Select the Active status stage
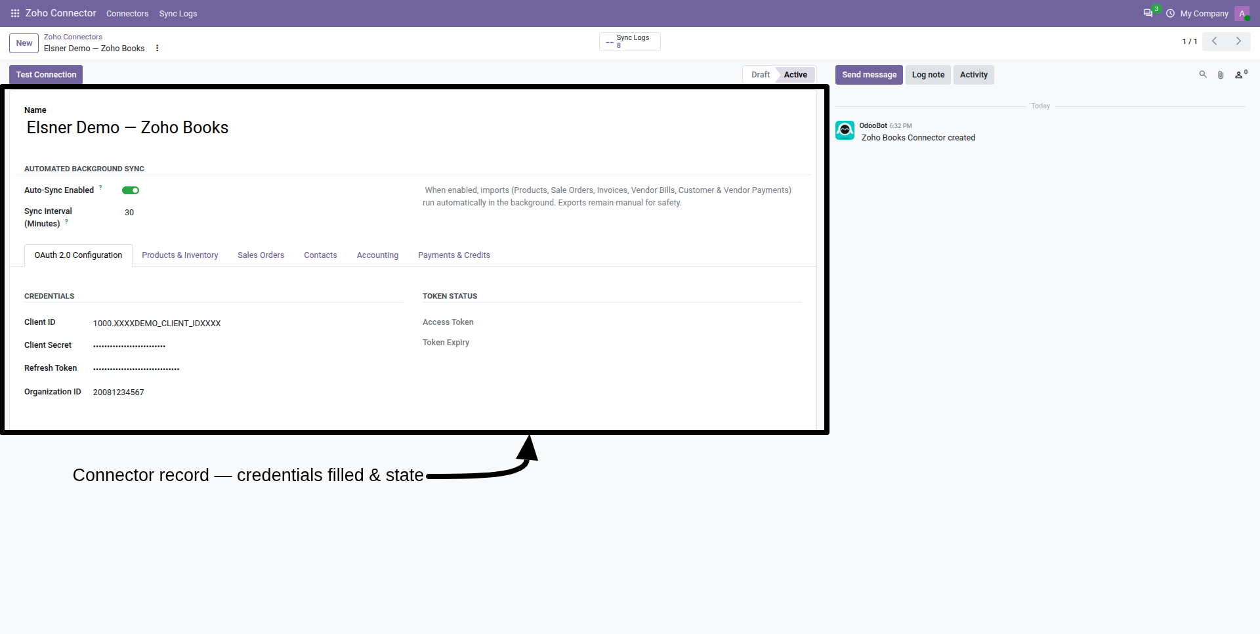Screen dimensions: 1260x634 point(795,75)
